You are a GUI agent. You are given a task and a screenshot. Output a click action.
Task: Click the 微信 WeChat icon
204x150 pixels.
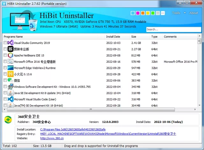(11, 80)
